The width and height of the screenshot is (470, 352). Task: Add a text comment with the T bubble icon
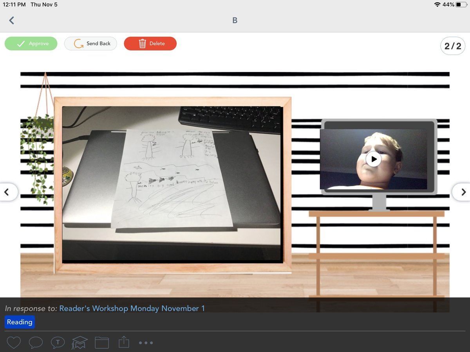point(58,343)
